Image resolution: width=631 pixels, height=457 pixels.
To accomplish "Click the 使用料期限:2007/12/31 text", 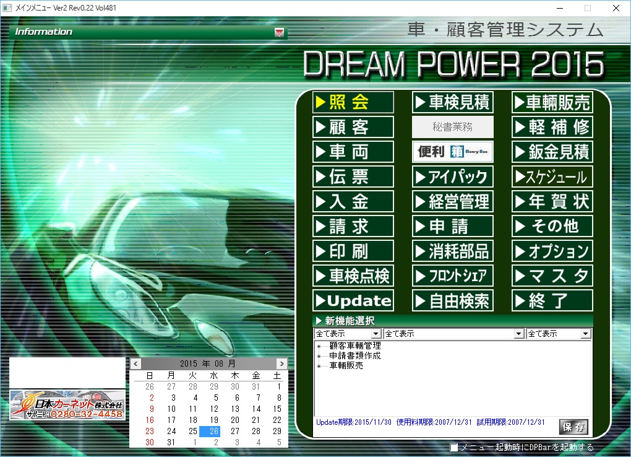I will click(434, 422).
